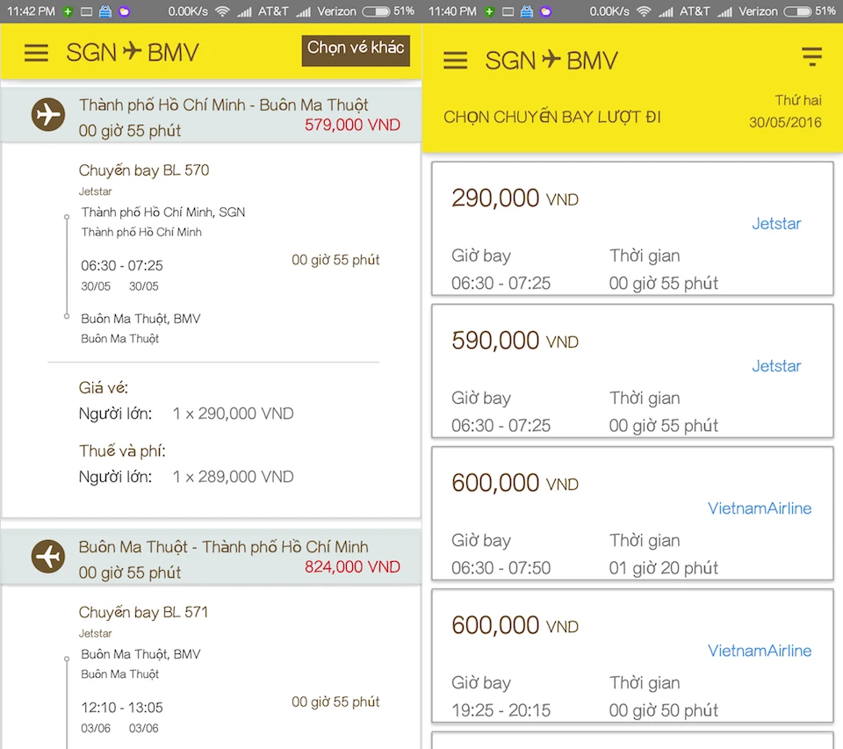Tap the battery icon in left status bar
This screenshot has height=749, width=843.
click(x=375, y=11)
